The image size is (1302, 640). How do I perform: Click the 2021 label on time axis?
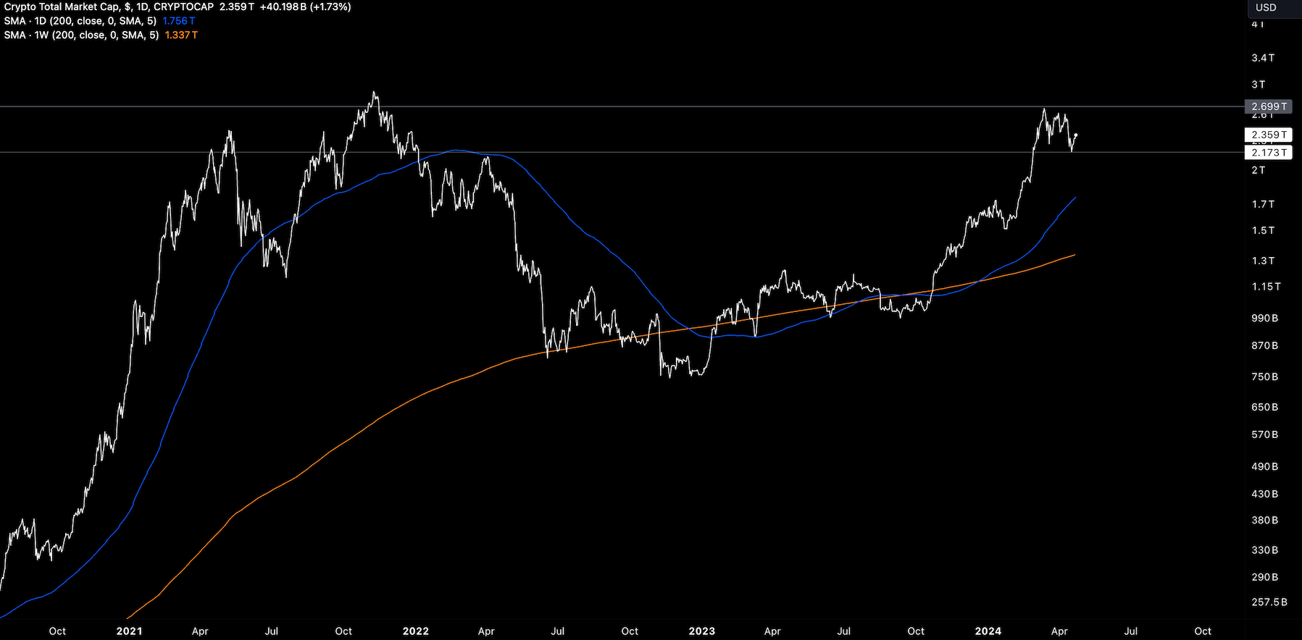129,631
